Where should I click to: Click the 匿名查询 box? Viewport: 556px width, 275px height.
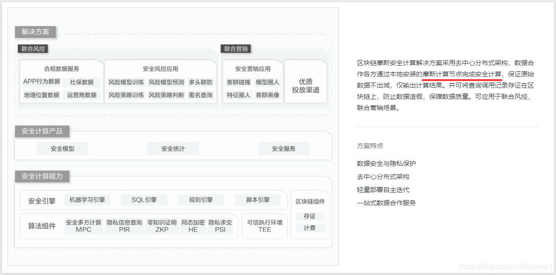pos(201,95)
